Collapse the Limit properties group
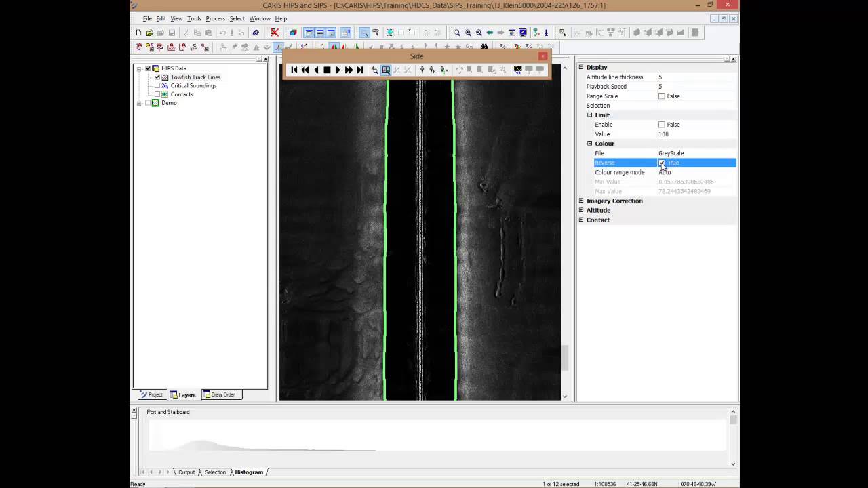The width and height of the screenshot is (868, 488). pos(590,115)
